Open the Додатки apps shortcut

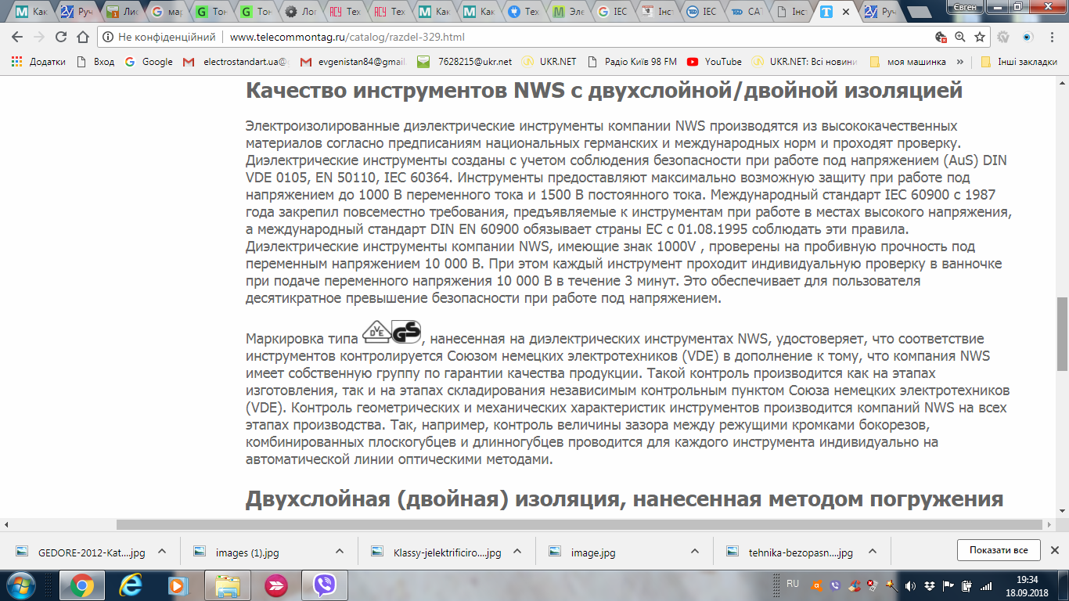(x=38, y=62)
